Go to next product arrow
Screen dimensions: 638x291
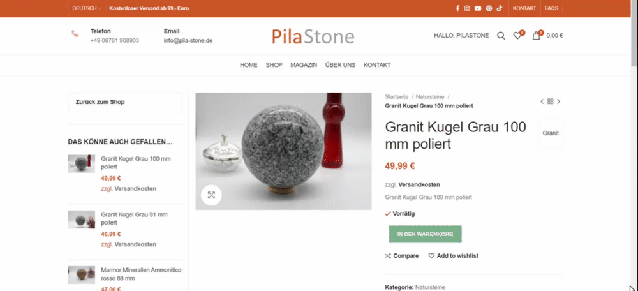click(559, 101)
